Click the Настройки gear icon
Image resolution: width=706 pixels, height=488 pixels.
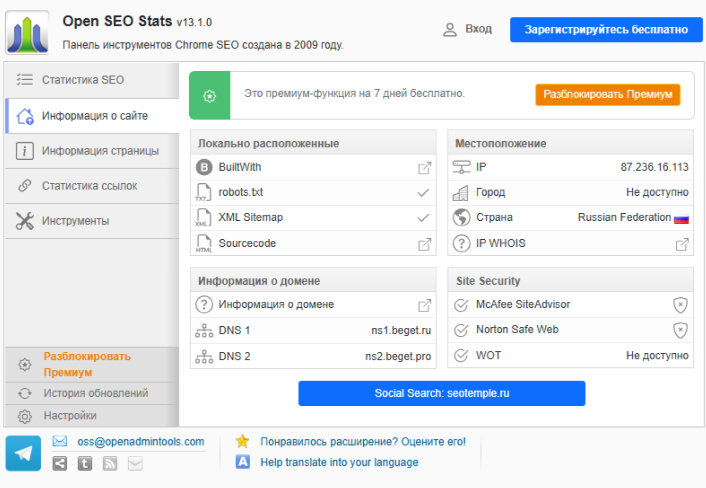click(25, 416)
